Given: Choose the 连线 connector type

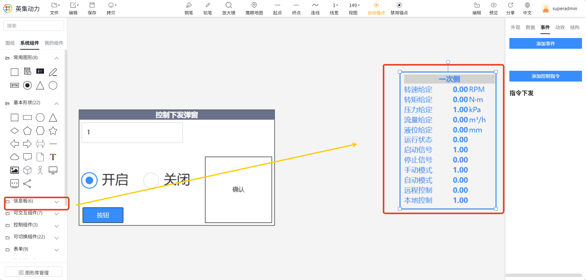Looking at the screenshot, I should tap(315, 8).
